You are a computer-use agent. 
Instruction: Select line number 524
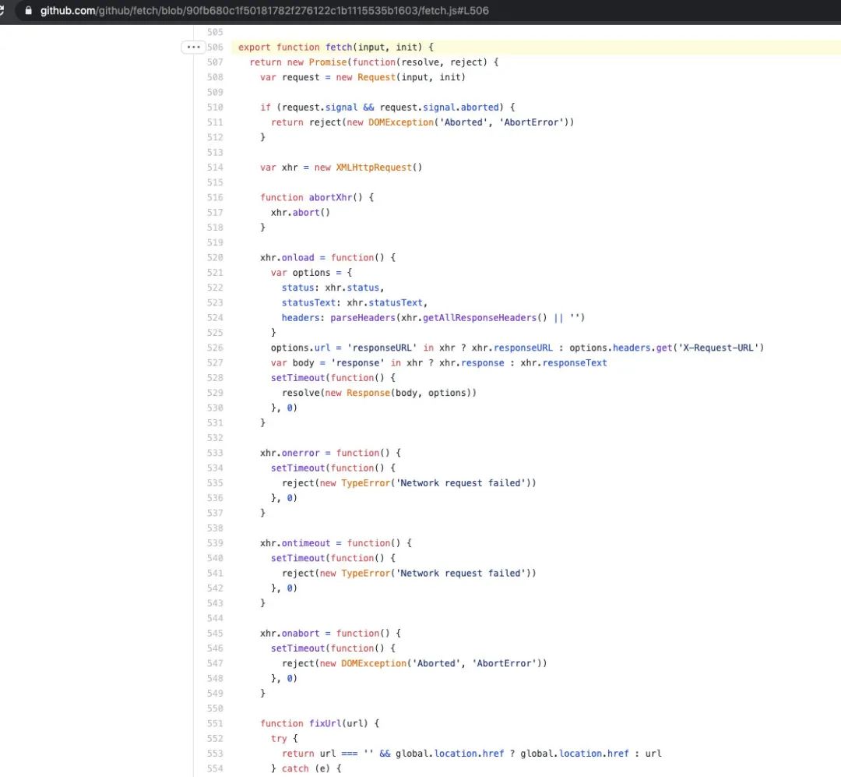click(x=215, y=318)
